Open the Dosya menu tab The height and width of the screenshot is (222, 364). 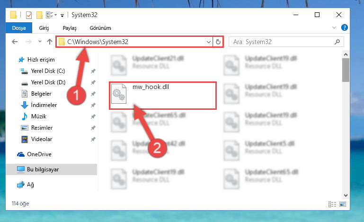click(x=19, y=28)
